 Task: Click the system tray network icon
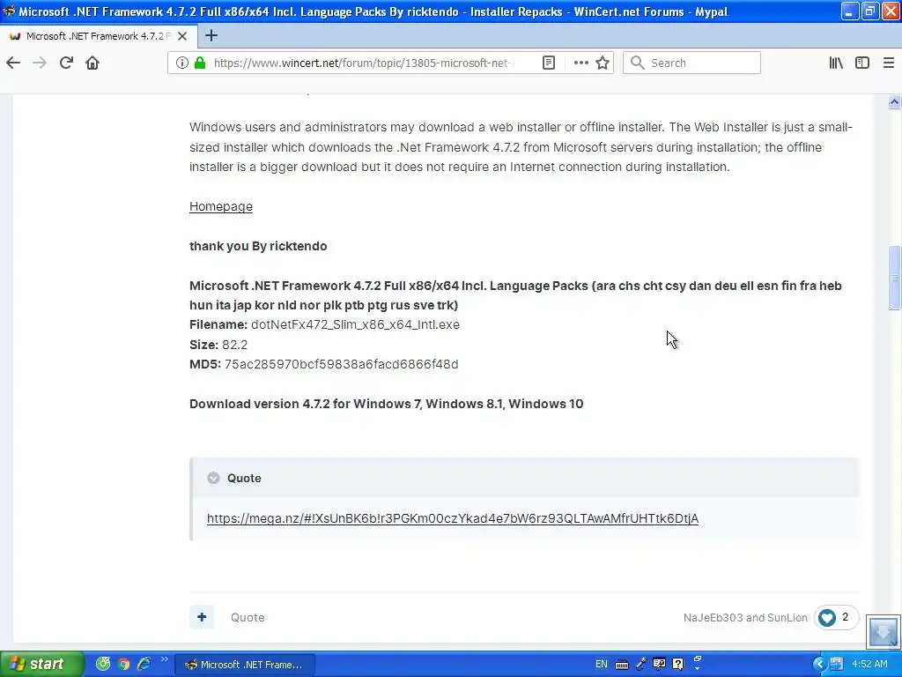coord(836,664)
